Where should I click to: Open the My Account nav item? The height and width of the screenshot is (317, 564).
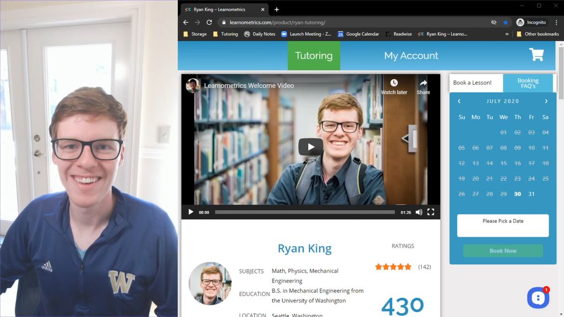[411, 56]
